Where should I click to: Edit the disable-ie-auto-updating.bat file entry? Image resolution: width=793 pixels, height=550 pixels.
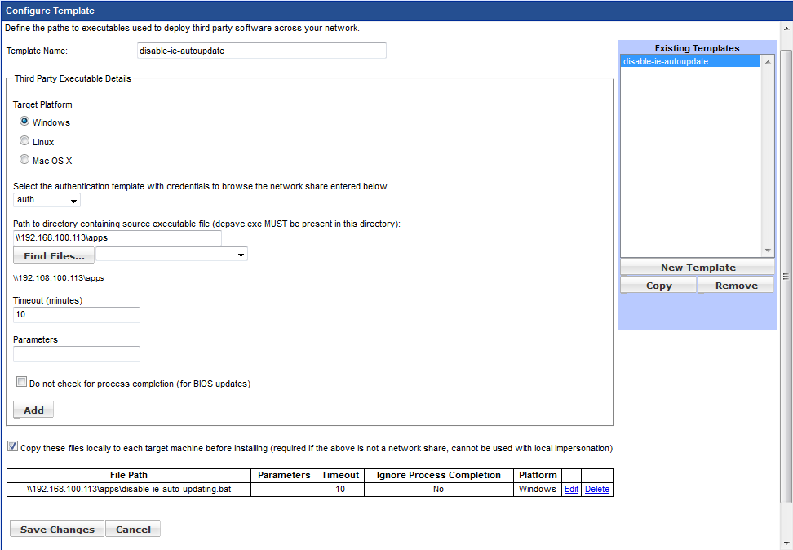tap(571, 490)
